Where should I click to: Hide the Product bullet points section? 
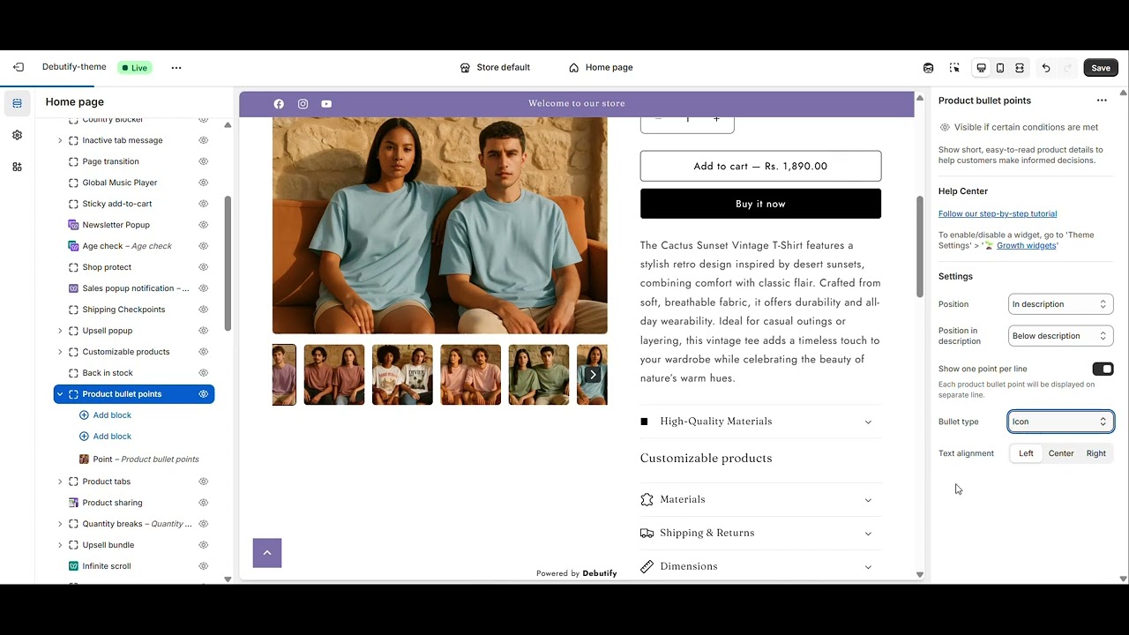(x=203, y=394)
